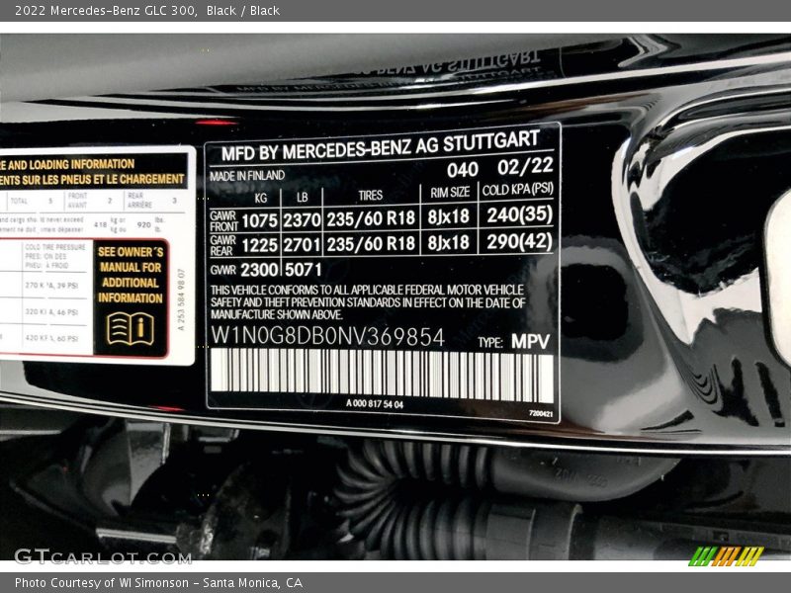Click the 'GVWR' row label
The width and height of the screenshot is (791, 593).
point(223,270)
